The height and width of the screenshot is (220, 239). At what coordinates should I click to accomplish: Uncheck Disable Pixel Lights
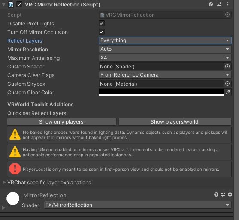102,23
